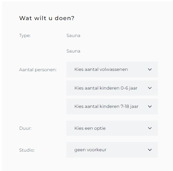Click the chevron arrow for kinderen 7-18 jaar
This screenshot has width=173, height=171.
tap(150, 106)
